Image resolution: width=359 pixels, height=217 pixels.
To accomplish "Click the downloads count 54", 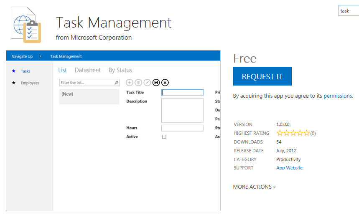I will point(279,142).
